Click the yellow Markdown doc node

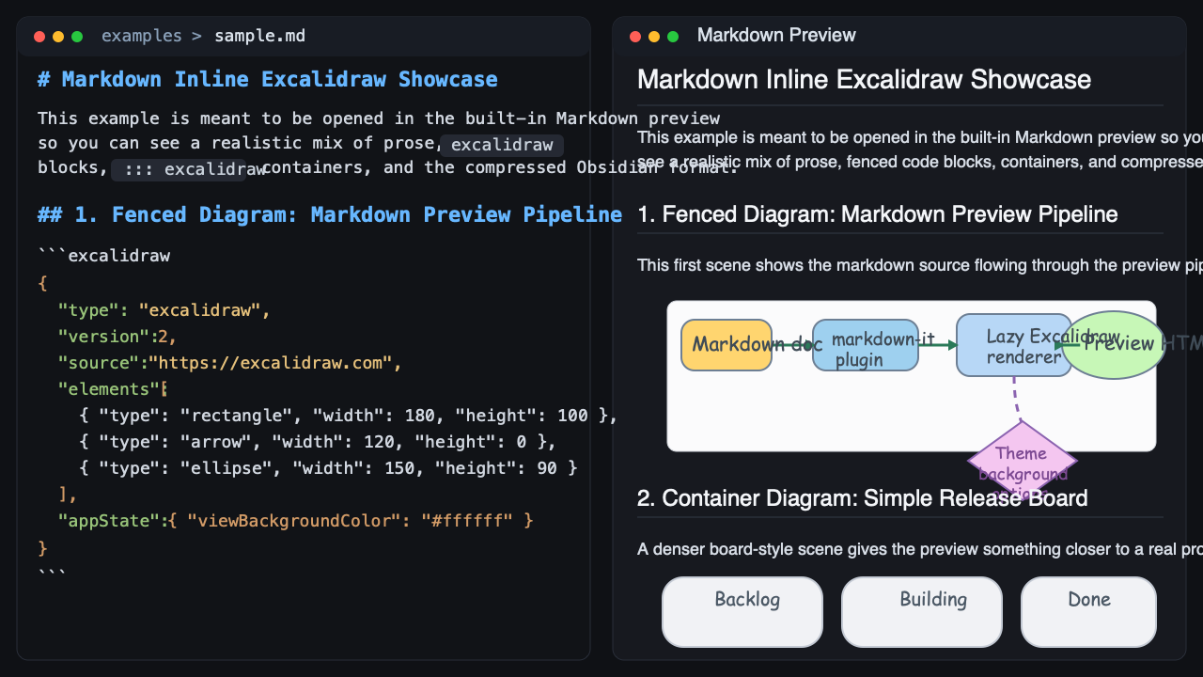pos(726,345)
